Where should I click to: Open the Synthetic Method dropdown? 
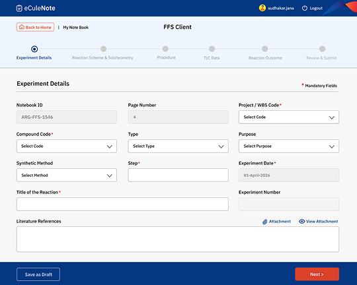pyautogui.click(x=67, y=175)
